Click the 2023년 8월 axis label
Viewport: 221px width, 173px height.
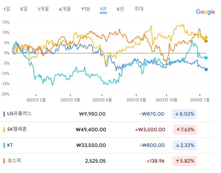[x=136, y=100]
